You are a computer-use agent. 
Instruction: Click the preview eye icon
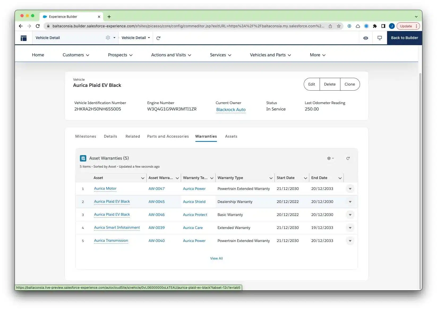point(366,38)
